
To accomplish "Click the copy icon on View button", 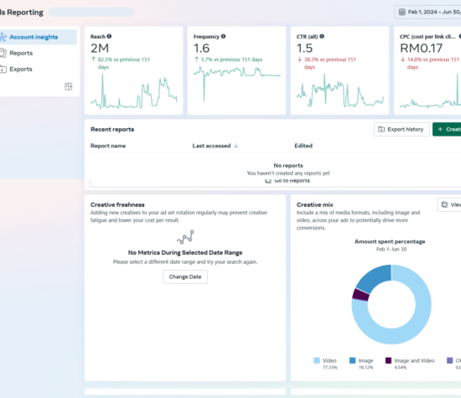I will click(444, 204).
